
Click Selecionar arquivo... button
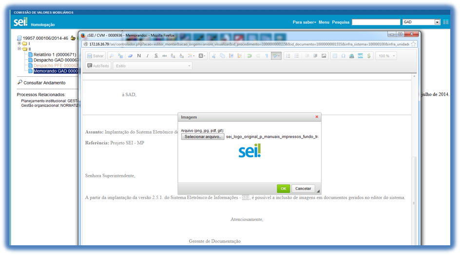(202, 136)
